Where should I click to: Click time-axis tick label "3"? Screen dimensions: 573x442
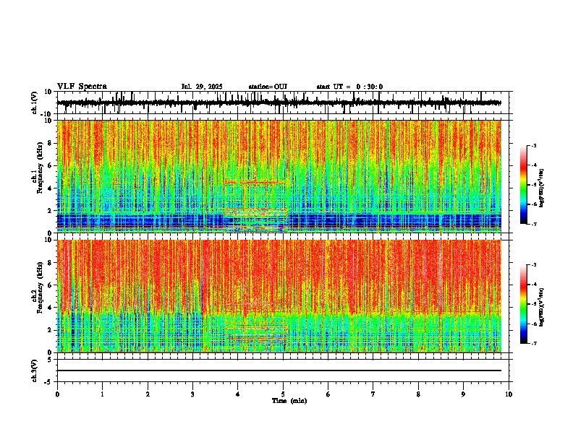click(x=192, y=394)
